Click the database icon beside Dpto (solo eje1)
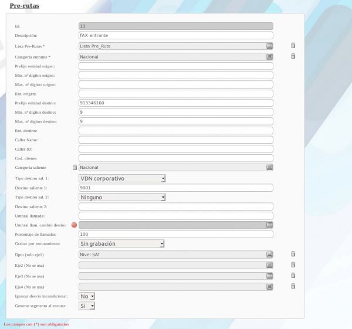 pyautogui.click(x=293, y=254)
